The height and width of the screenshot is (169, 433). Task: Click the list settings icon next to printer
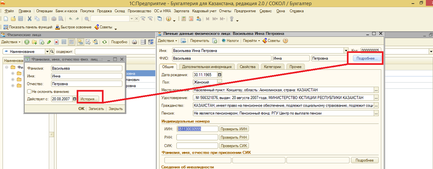pyautogui.click(x=143, y=42)
